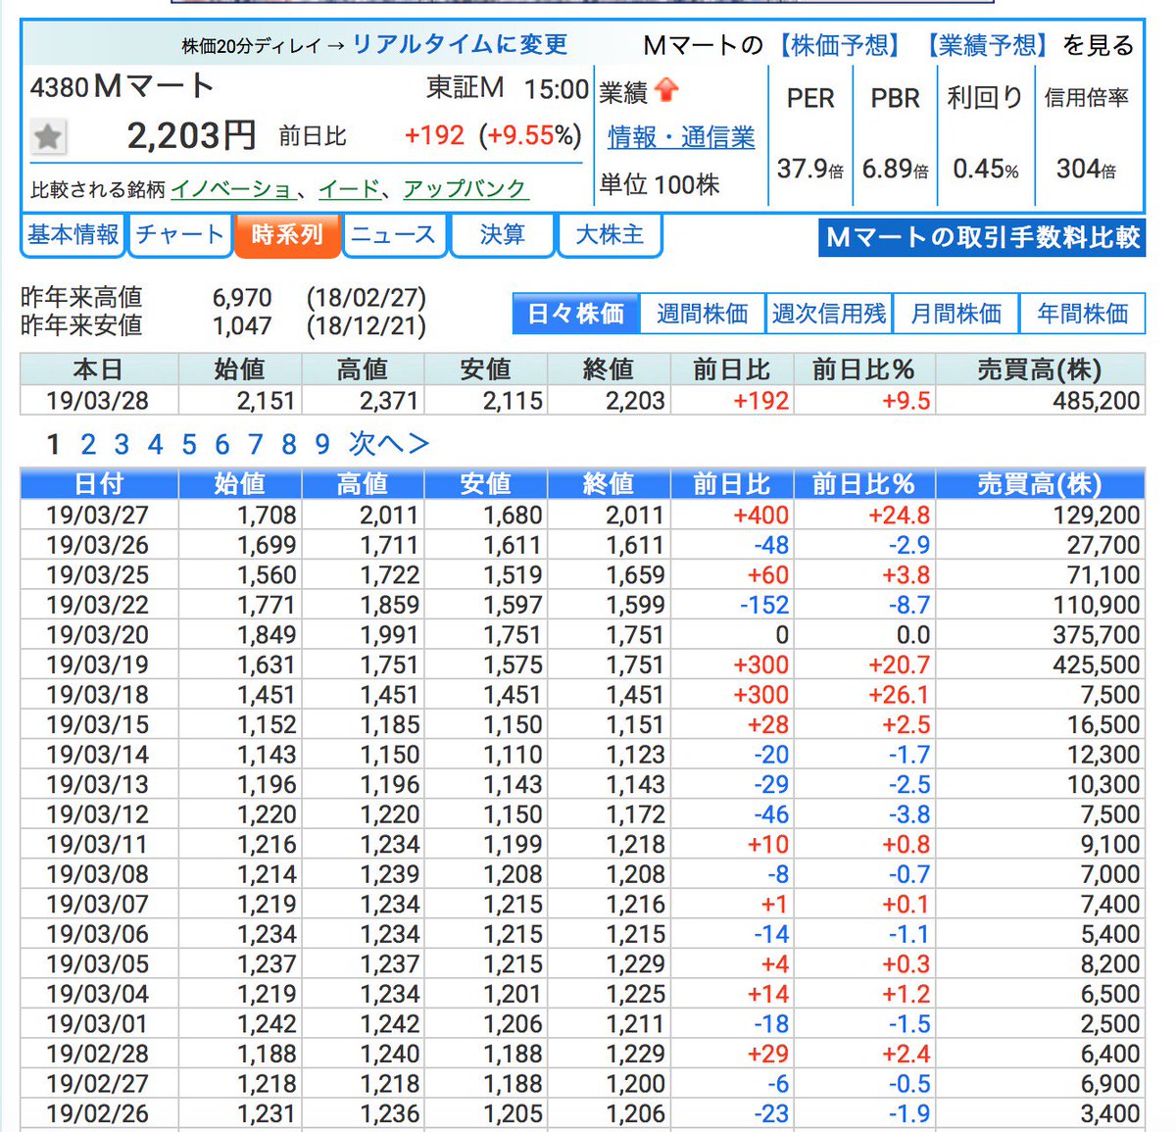1176x1132 pixels.
Task: Select 週間株価 view
Action: coord(702,314)
